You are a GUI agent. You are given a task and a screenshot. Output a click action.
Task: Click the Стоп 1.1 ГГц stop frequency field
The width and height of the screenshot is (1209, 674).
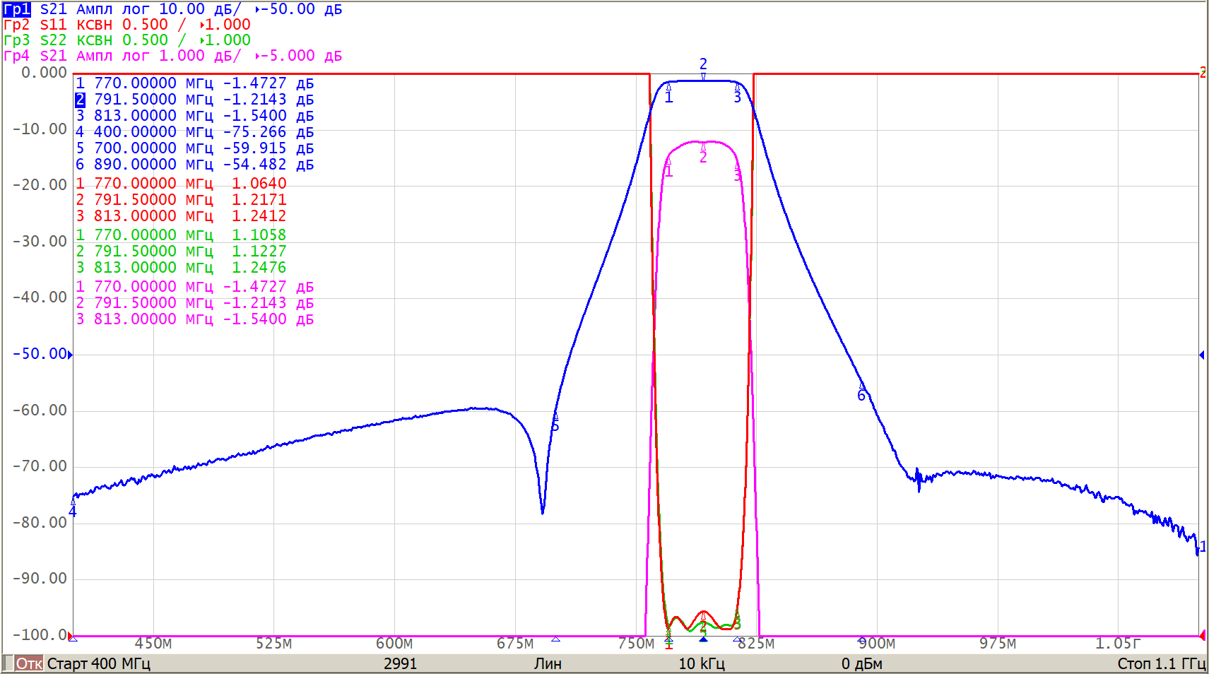tap(1160, 664)
